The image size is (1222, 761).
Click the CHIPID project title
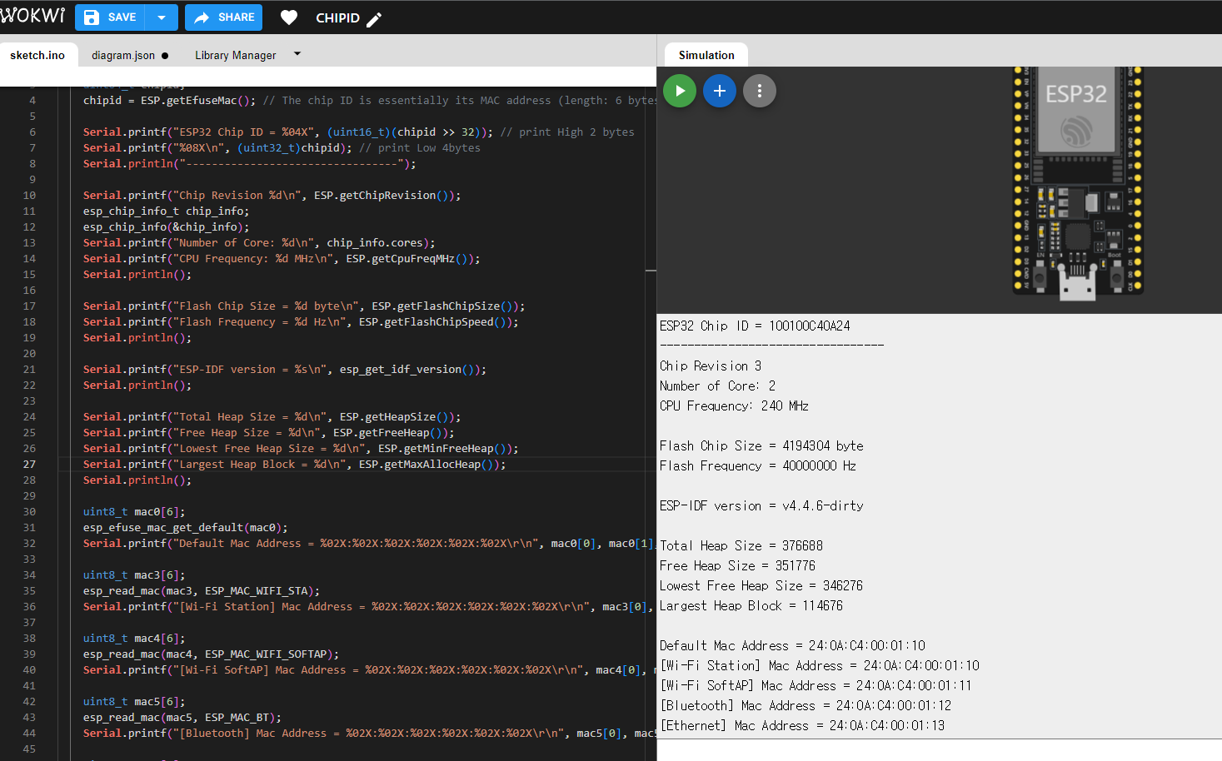coord(337,18)
